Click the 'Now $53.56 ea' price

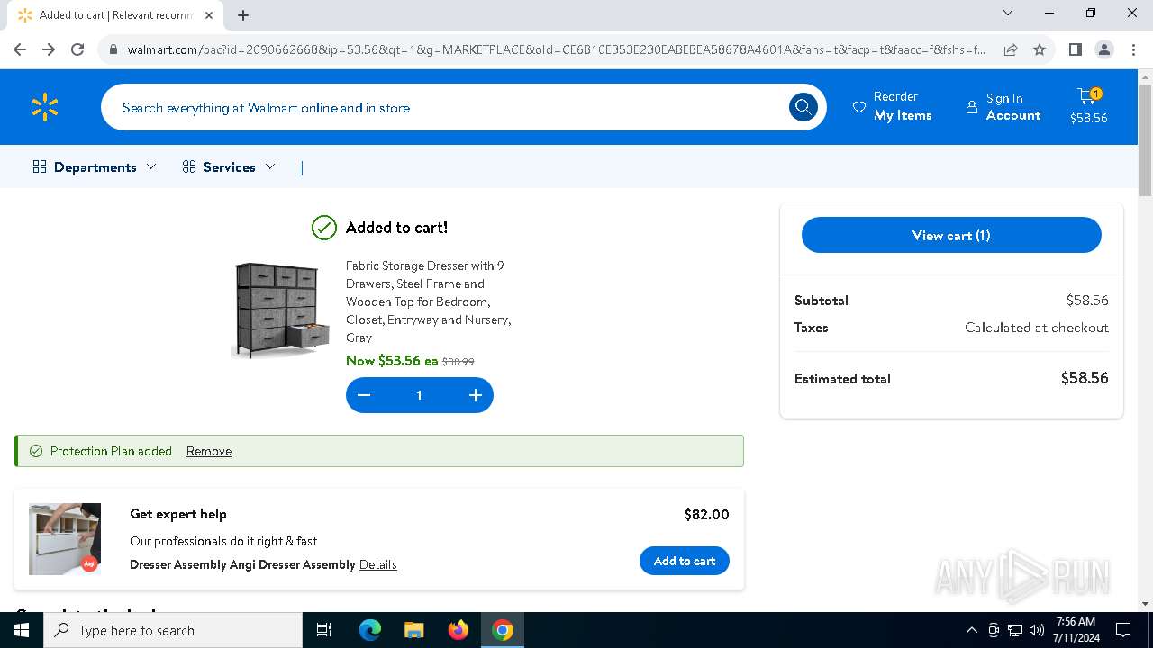[x=392, y=360]
